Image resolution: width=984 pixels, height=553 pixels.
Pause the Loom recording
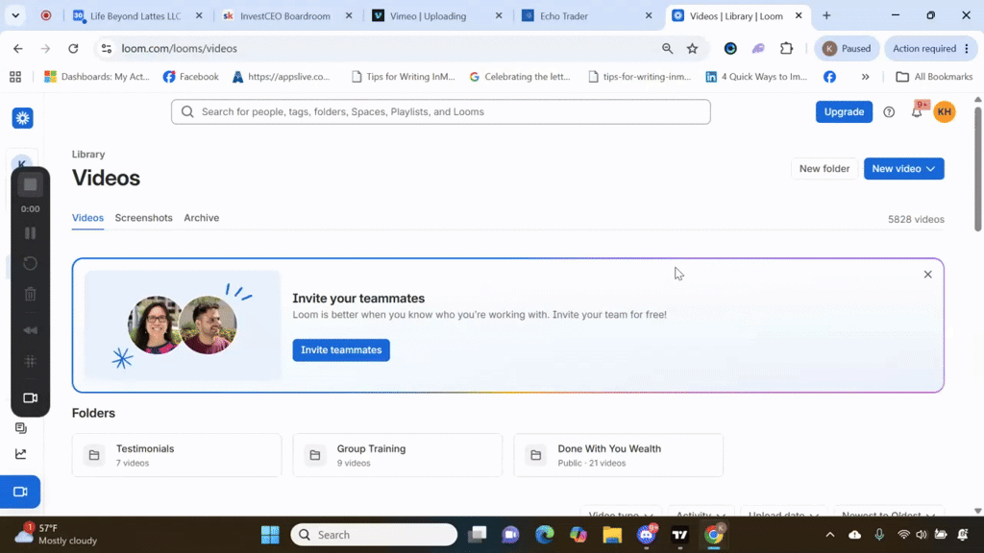coord(30,233)
